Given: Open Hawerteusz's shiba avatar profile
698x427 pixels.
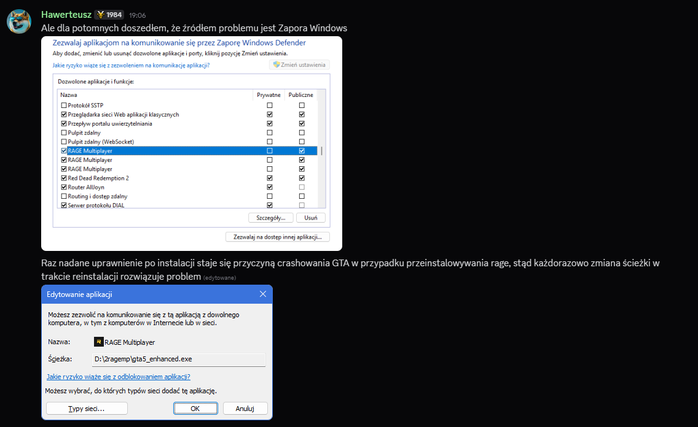Looking at the screenshot, I should [x=18, y=21].
